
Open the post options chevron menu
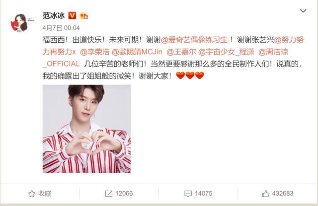[303, 11]
